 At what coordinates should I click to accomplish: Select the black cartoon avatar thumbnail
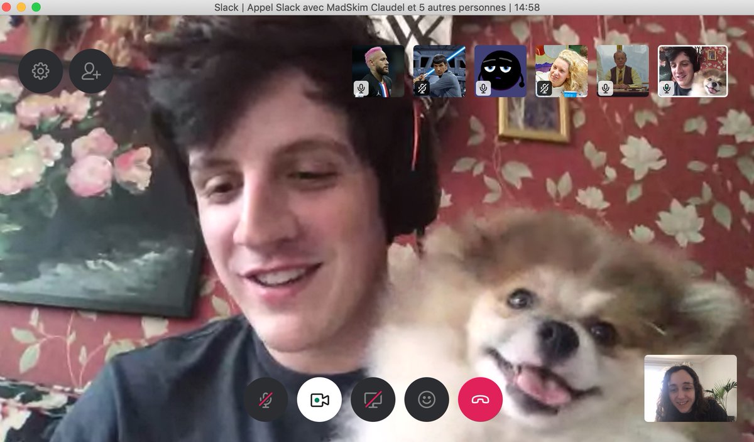500,71
